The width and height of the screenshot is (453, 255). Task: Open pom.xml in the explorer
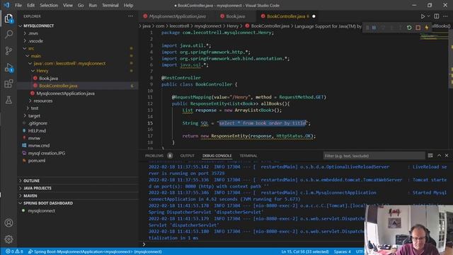tap(36, 161)
